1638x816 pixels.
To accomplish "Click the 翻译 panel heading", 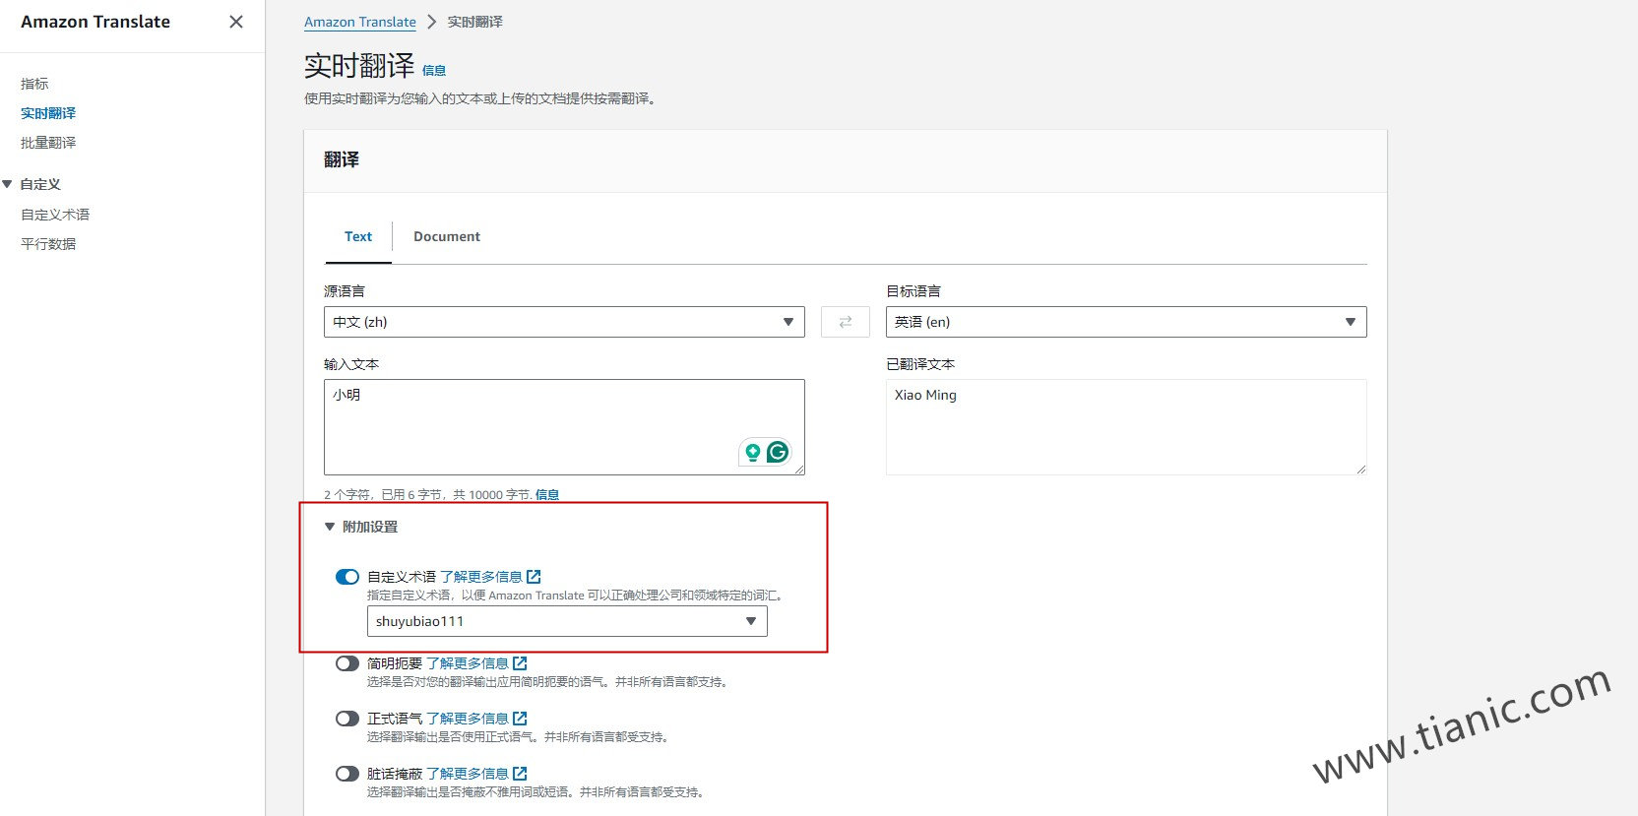I will coord(342,159).
